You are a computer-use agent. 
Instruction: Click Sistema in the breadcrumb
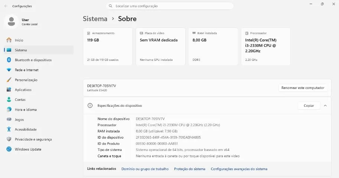pos(95,19)
